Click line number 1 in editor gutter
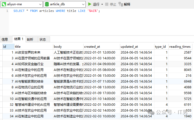 tap(7, 11)
